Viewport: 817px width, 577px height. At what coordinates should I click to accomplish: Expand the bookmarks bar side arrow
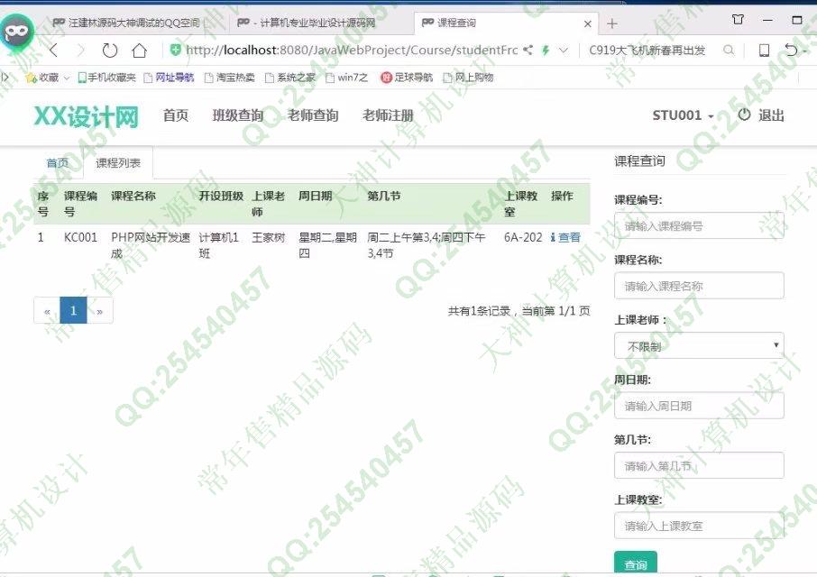pos(5,78)
